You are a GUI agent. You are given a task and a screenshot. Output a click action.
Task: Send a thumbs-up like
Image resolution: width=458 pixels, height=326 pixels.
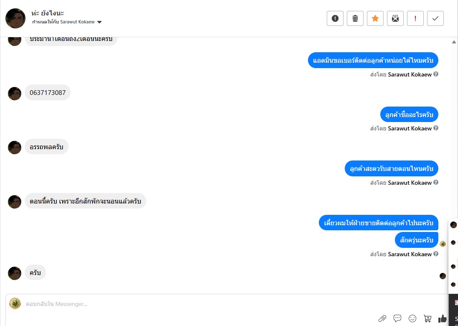pyautogui.click(x=443, y=318)
